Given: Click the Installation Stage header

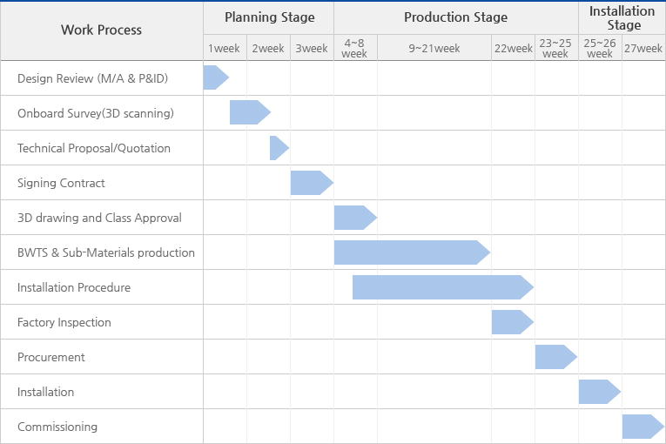Looking at the screenshot, I should [x=622, y=17].
